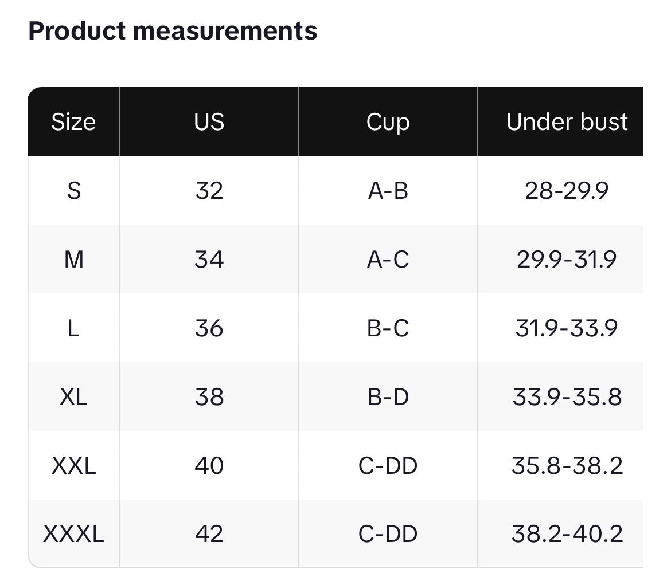Click the 38.2-40.2 under bust value
Viewport: 671px width, 585px height.
(567, 534)
